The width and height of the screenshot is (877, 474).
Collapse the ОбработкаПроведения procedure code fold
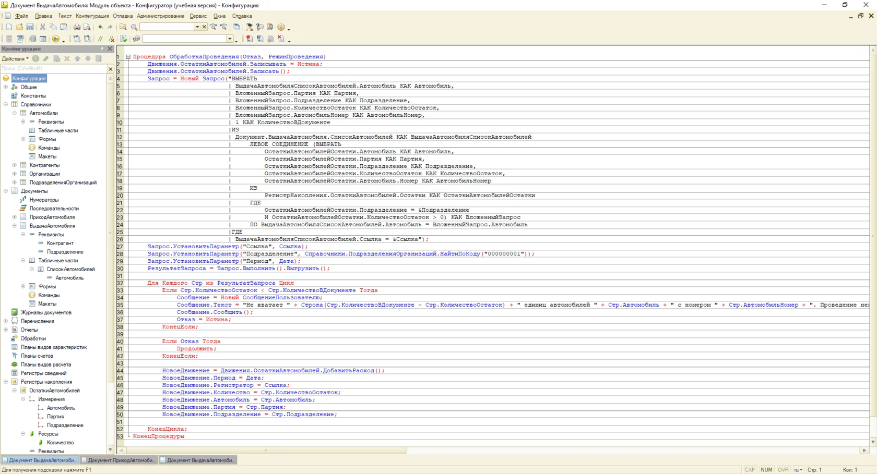tap(128, 57)
